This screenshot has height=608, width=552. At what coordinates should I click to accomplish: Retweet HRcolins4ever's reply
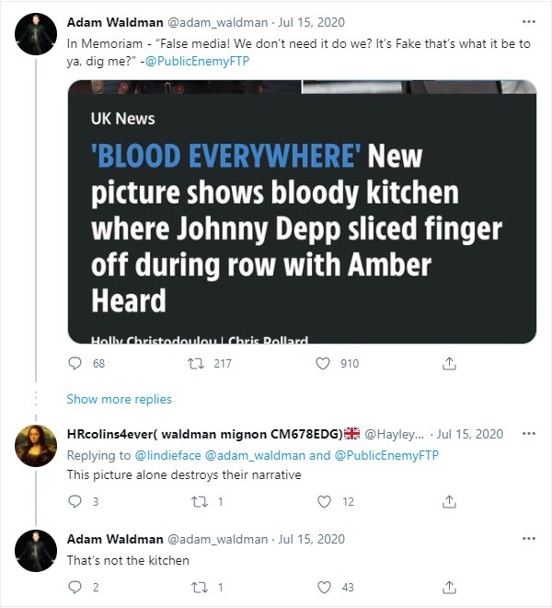[200, 502]
